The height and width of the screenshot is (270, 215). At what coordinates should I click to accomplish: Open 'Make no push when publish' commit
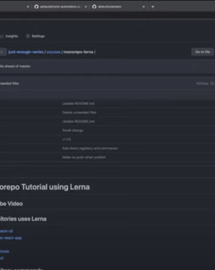tap(84, 157)
